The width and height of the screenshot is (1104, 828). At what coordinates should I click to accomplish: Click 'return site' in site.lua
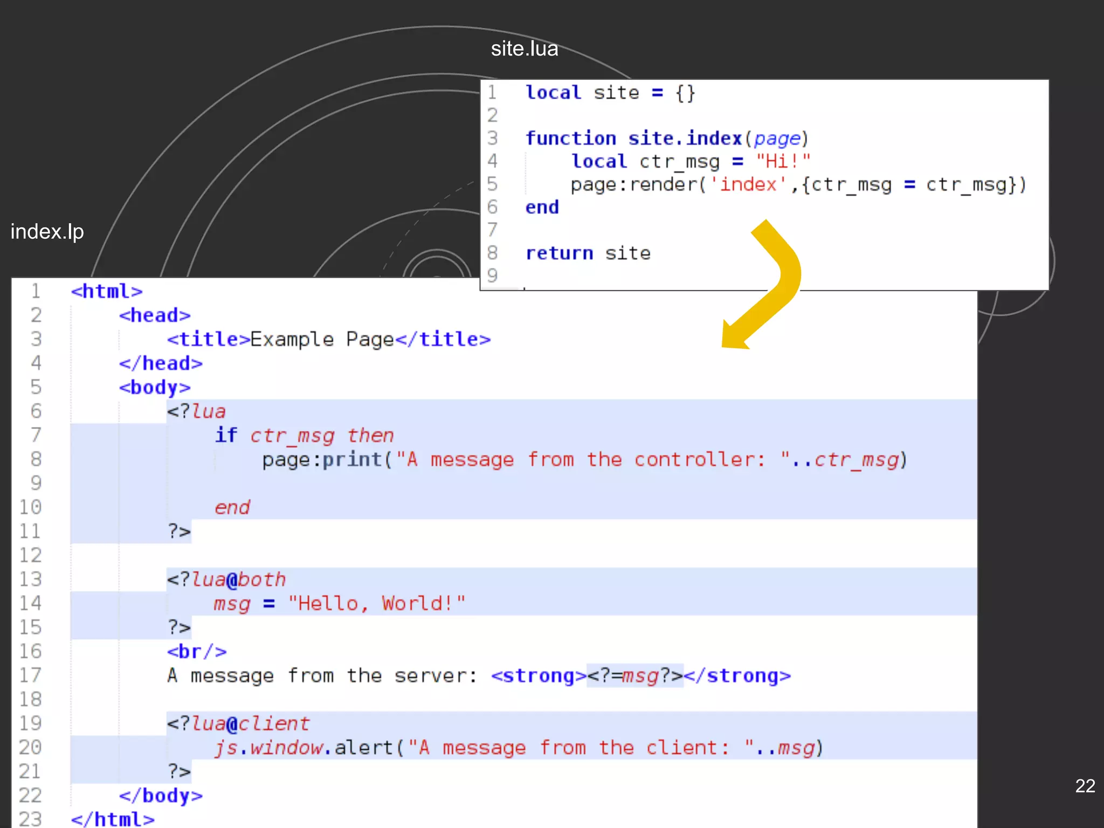(x=588, y=253)
